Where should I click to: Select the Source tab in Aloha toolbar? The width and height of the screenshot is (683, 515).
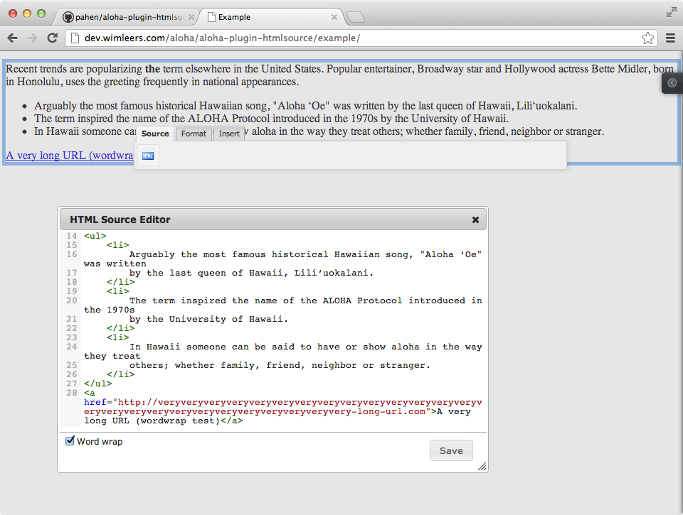point(155,134)
